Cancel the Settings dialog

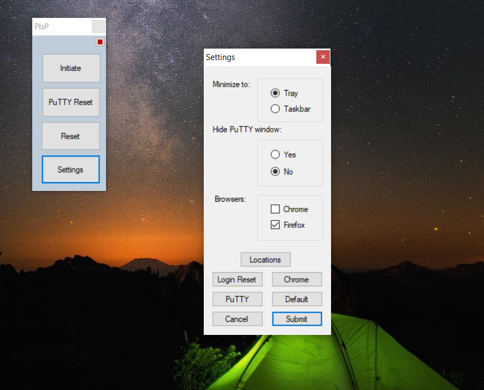click(238, 319)
